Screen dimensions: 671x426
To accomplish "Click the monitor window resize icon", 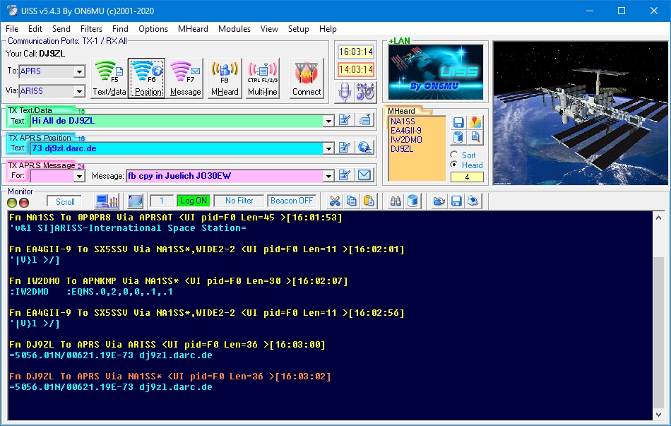I will click(x=135, y=201).
